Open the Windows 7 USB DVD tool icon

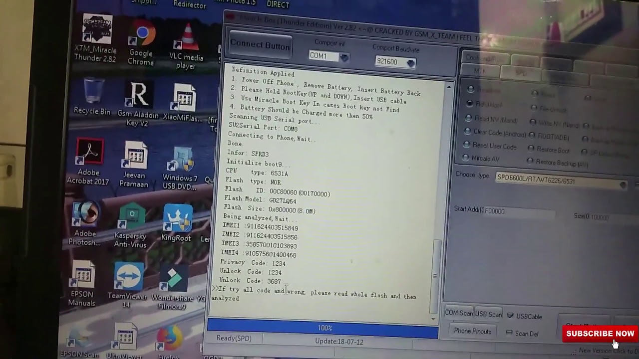click(x=181, y=168)
